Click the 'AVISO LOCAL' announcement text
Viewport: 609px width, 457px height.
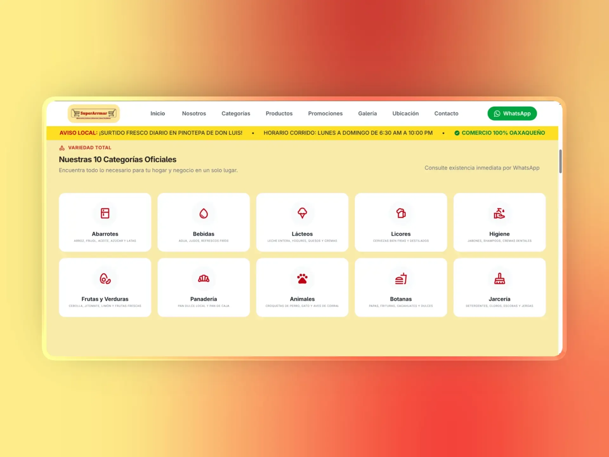151,133
